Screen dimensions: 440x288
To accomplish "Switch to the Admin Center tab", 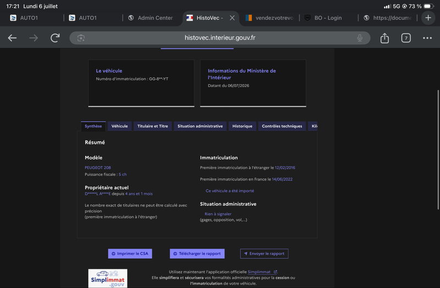I will tap(151, 18).
